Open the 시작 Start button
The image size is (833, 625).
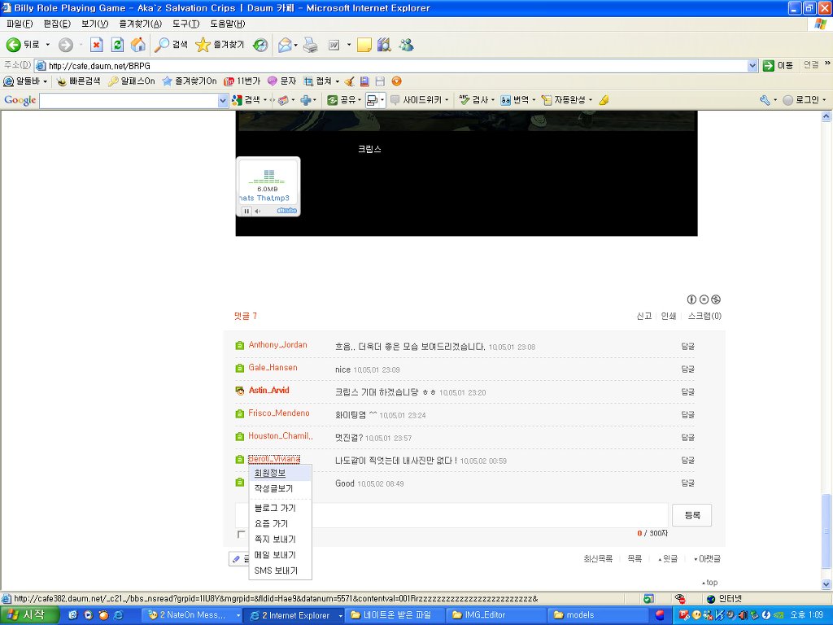30,615
